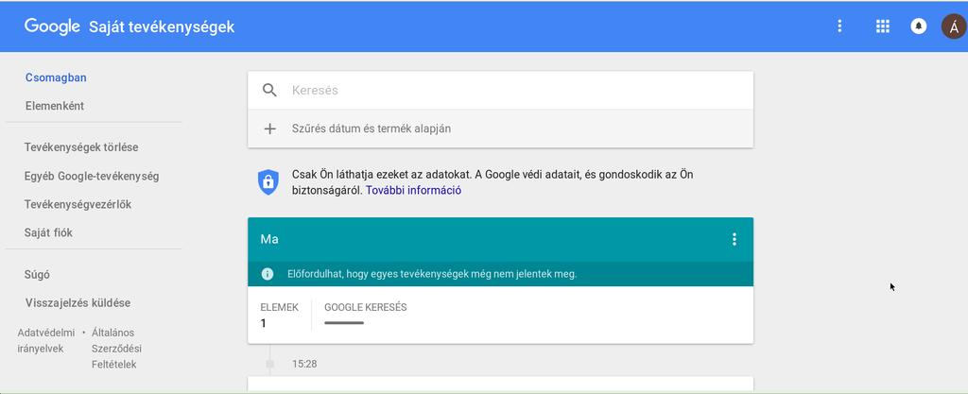Click Visszajelzés küldése
This screenshot has height=394, width=968.
point(78,302)
